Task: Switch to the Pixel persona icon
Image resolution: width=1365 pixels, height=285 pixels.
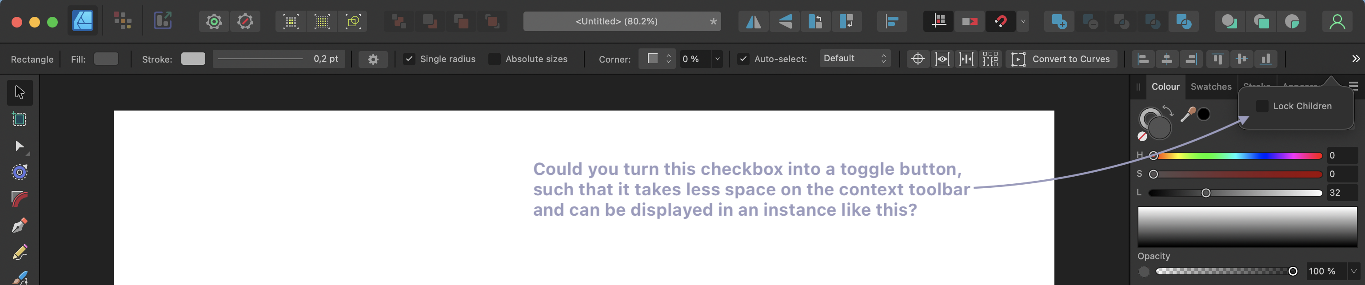Action: coord(122,21)
